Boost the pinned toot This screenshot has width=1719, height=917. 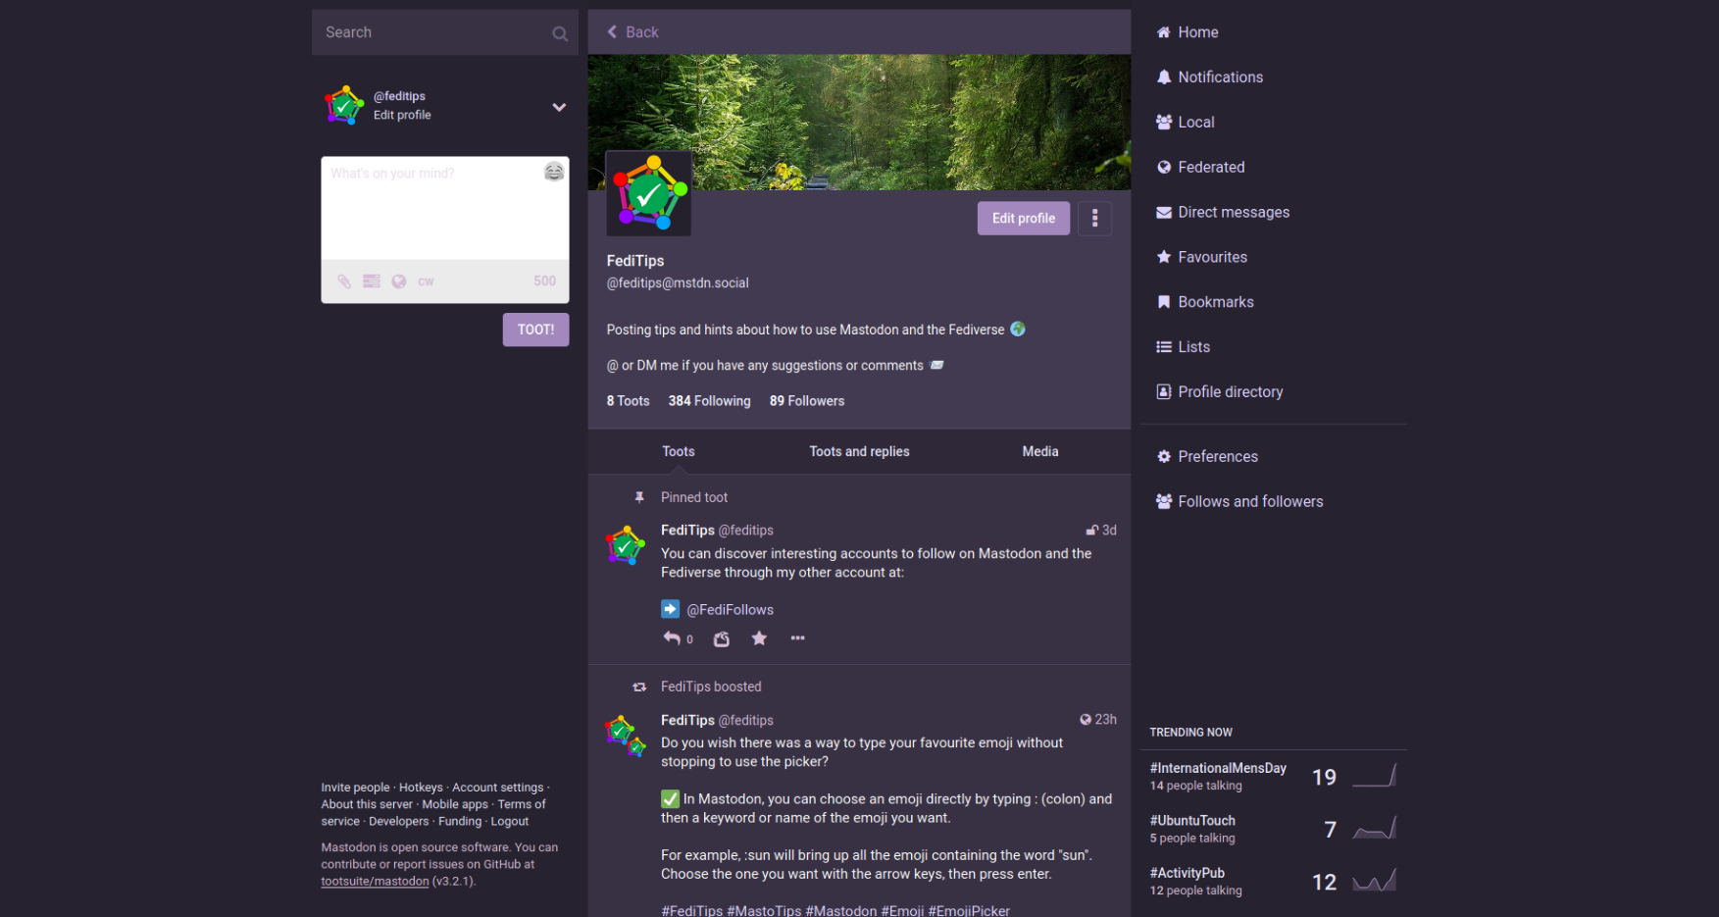coord(722,638)
